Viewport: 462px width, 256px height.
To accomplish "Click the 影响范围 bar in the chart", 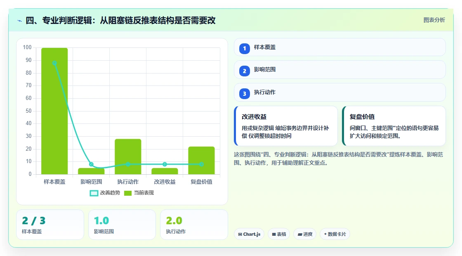I will pos(91,171).
